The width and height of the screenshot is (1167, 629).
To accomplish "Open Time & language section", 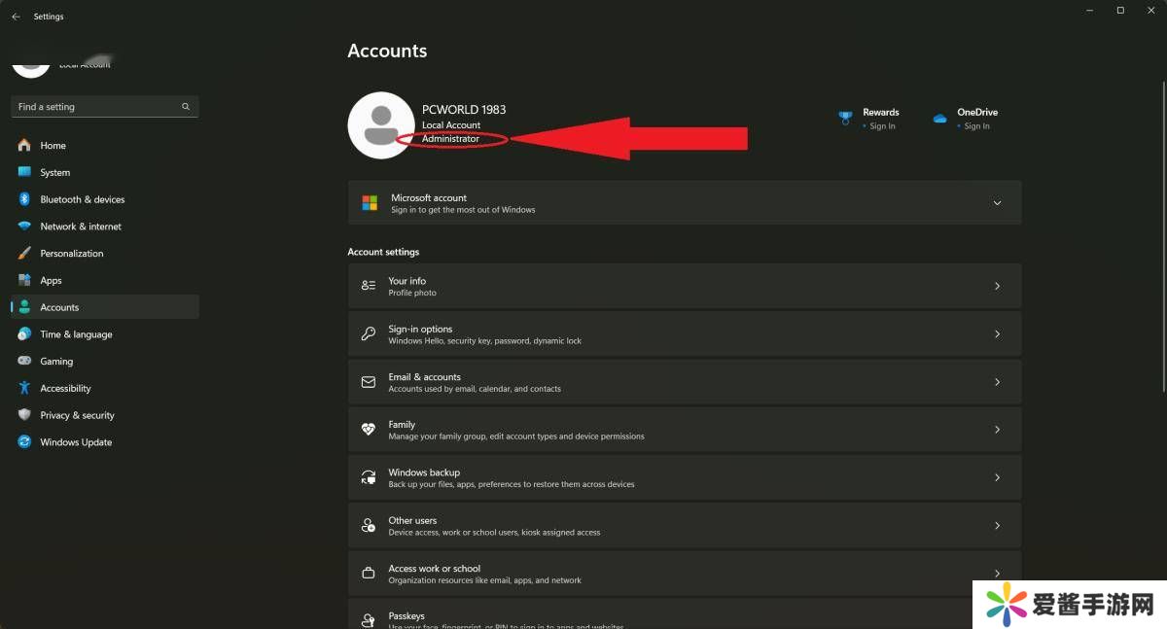I will pos(76,334).
